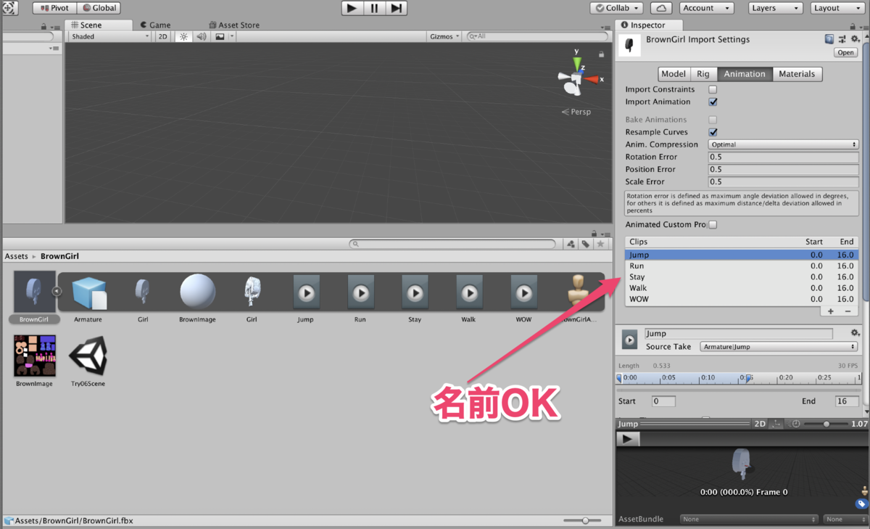Switch to the Rig tab

click(x=703, y=74)
